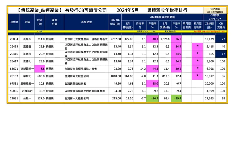Click the market position 台灣民營造船業者

75,84
